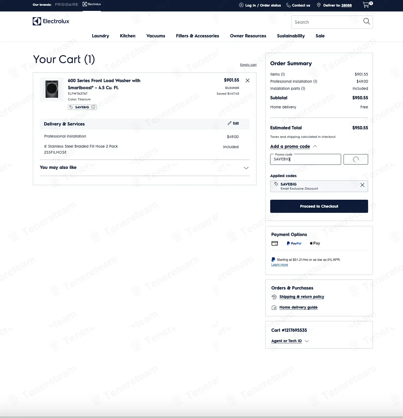403x418 pixels.
Task: Open the 600 Series Front Load Washer title
Action: tap(104, 84)
